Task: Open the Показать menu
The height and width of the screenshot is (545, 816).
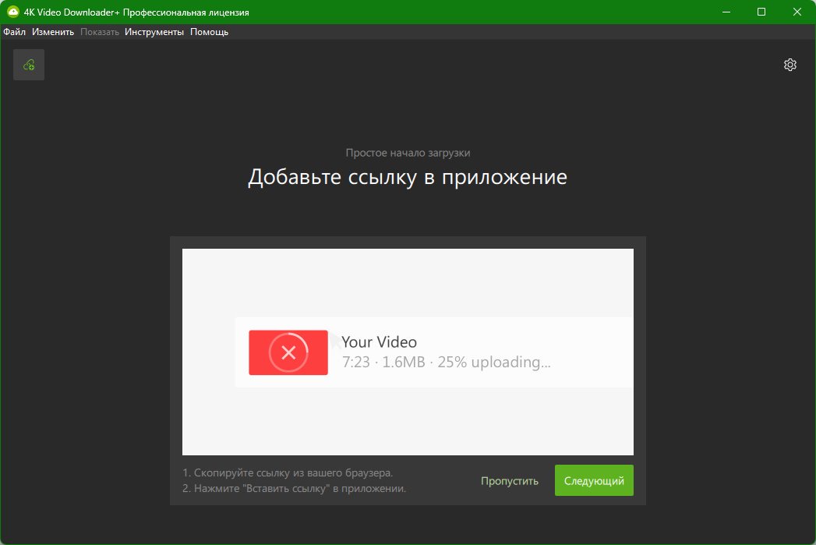Action: [x=100, y=32]
